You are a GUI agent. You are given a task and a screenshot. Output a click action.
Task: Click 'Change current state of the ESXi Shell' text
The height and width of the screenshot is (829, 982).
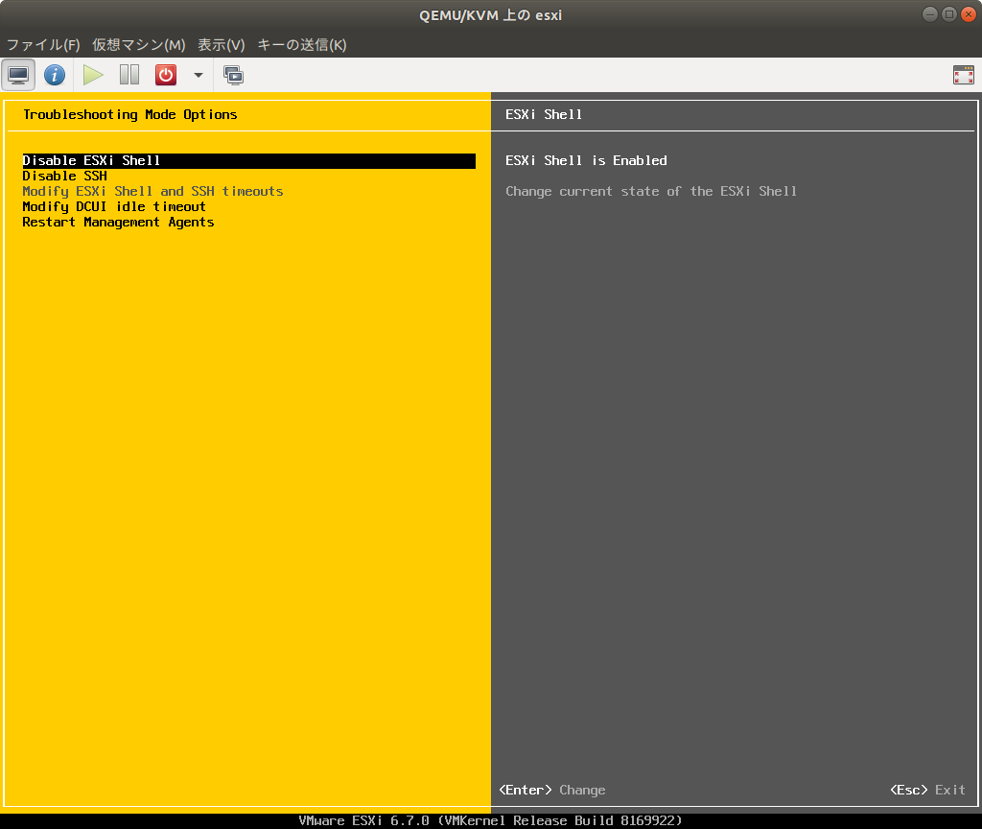(651, 191)
